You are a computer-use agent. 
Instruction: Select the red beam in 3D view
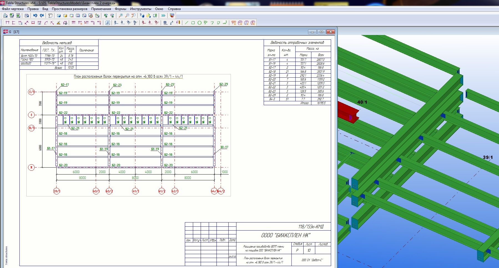click(x=346, y=110)
